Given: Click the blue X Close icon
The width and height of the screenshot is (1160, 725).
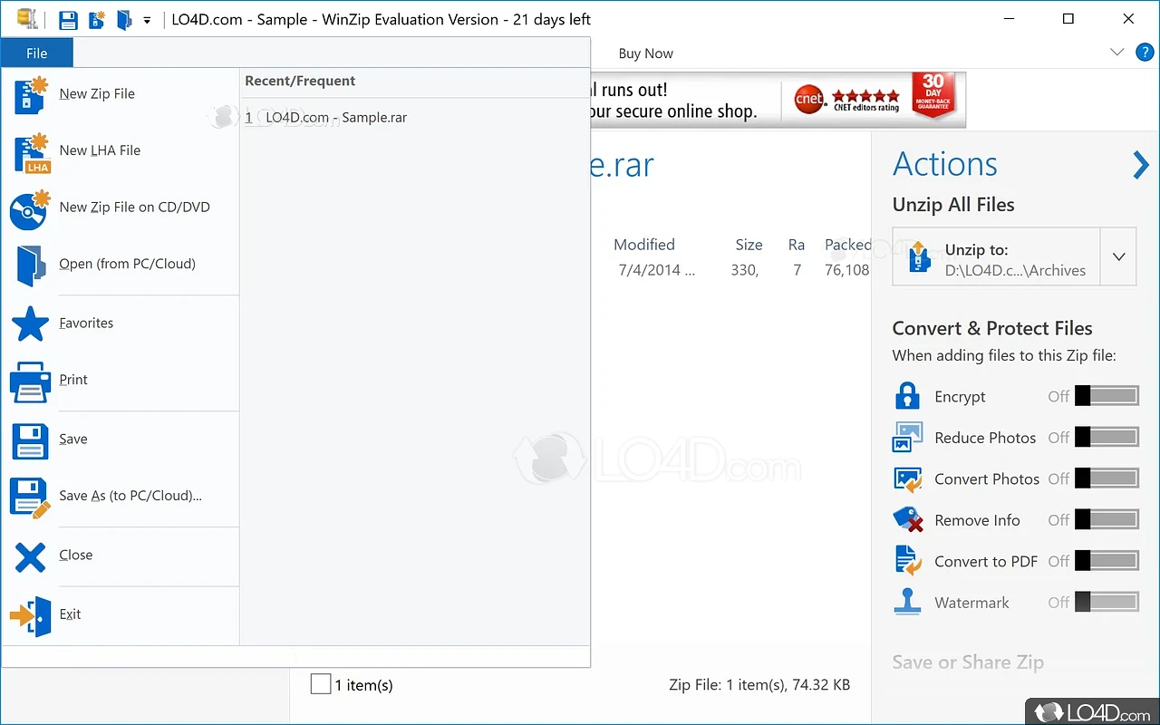Looking at the screenshot, I should pos(30,556).
